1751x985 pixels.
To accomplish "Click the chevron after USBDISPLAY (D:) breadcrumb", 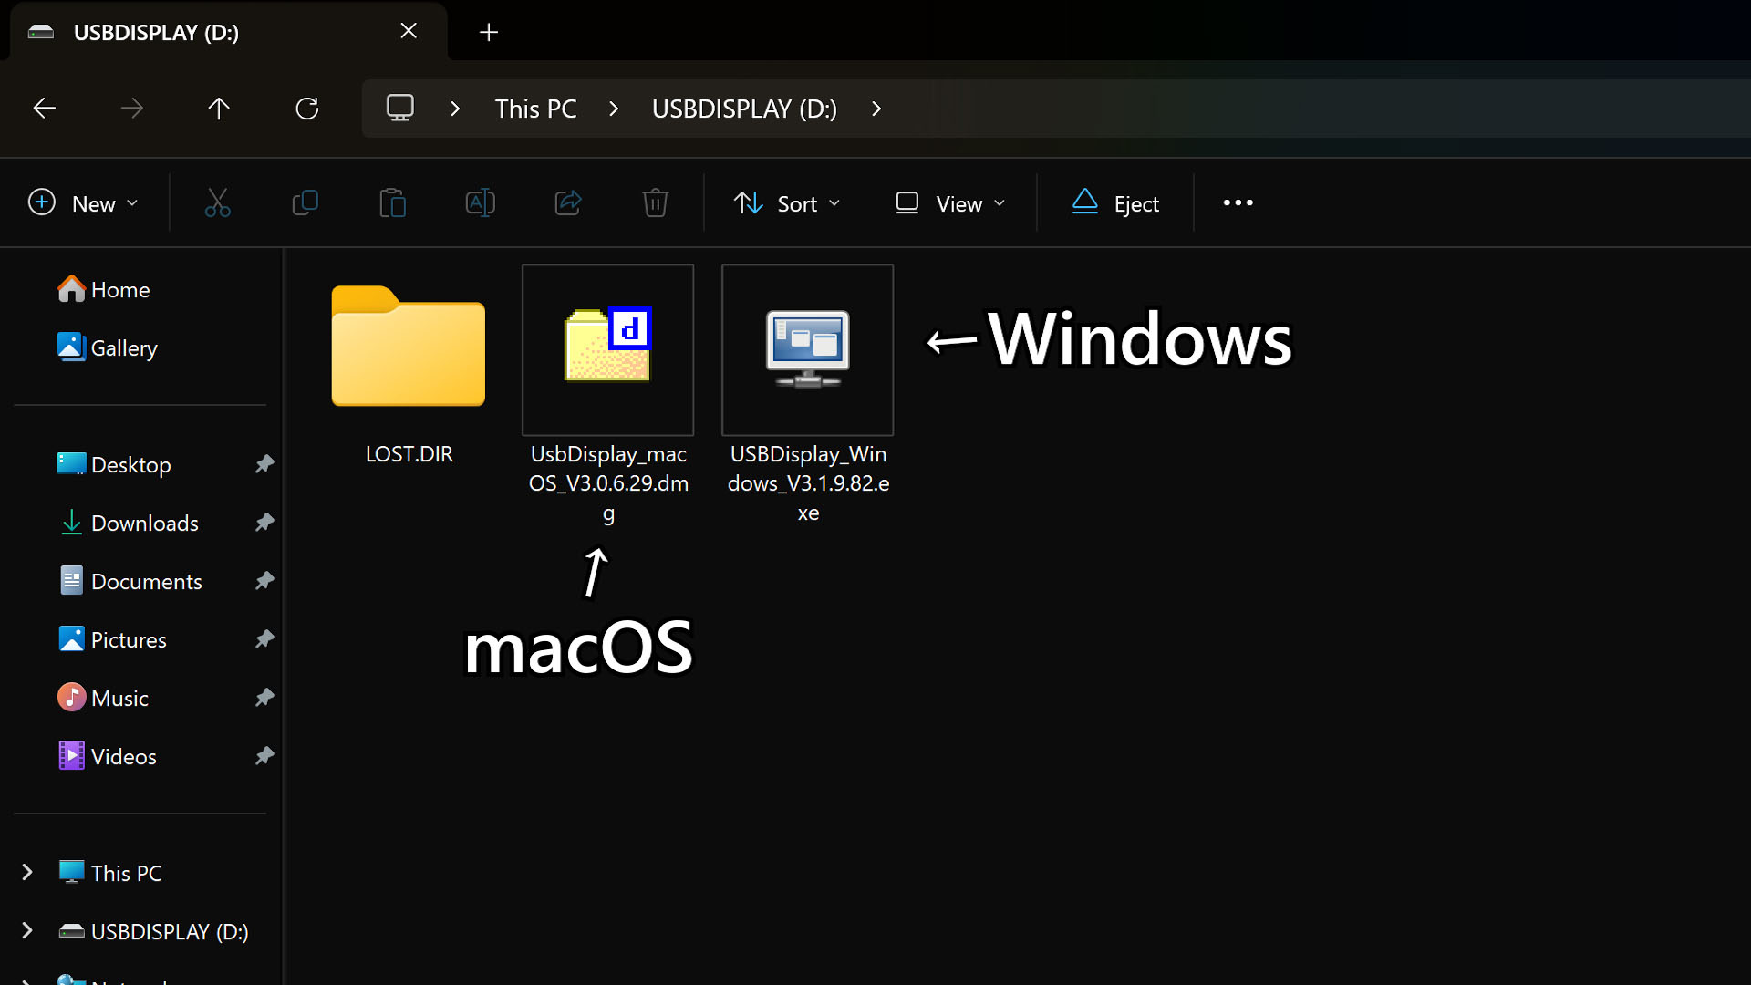I will [x=876, y=109].
